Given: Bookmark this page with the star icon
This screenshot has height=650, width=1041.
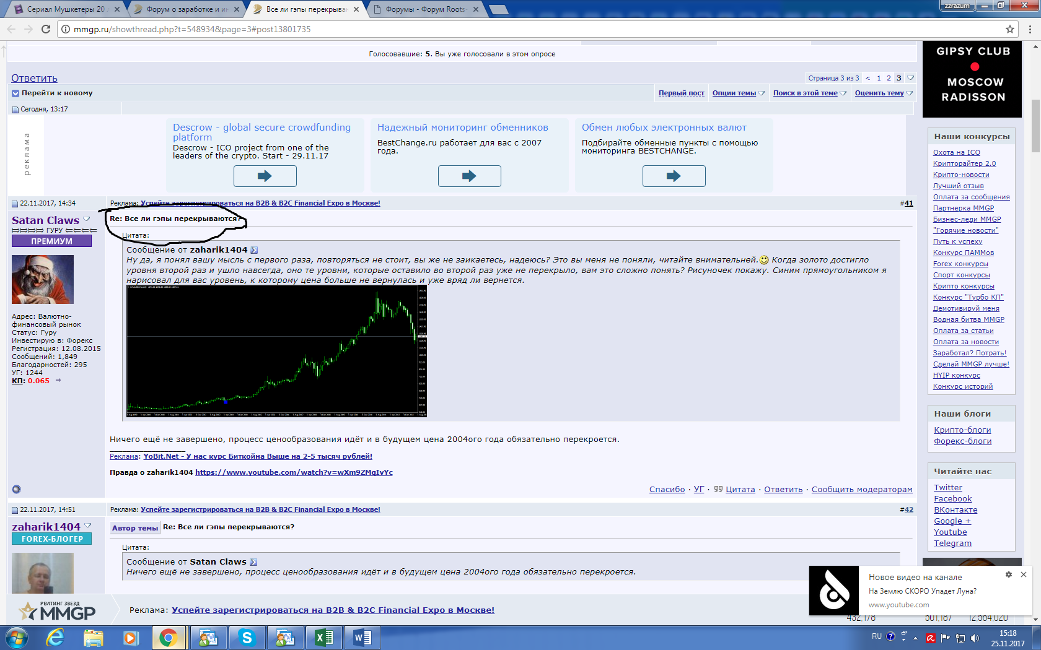Looking at the screenshot, I should [x=1009, y=29].
